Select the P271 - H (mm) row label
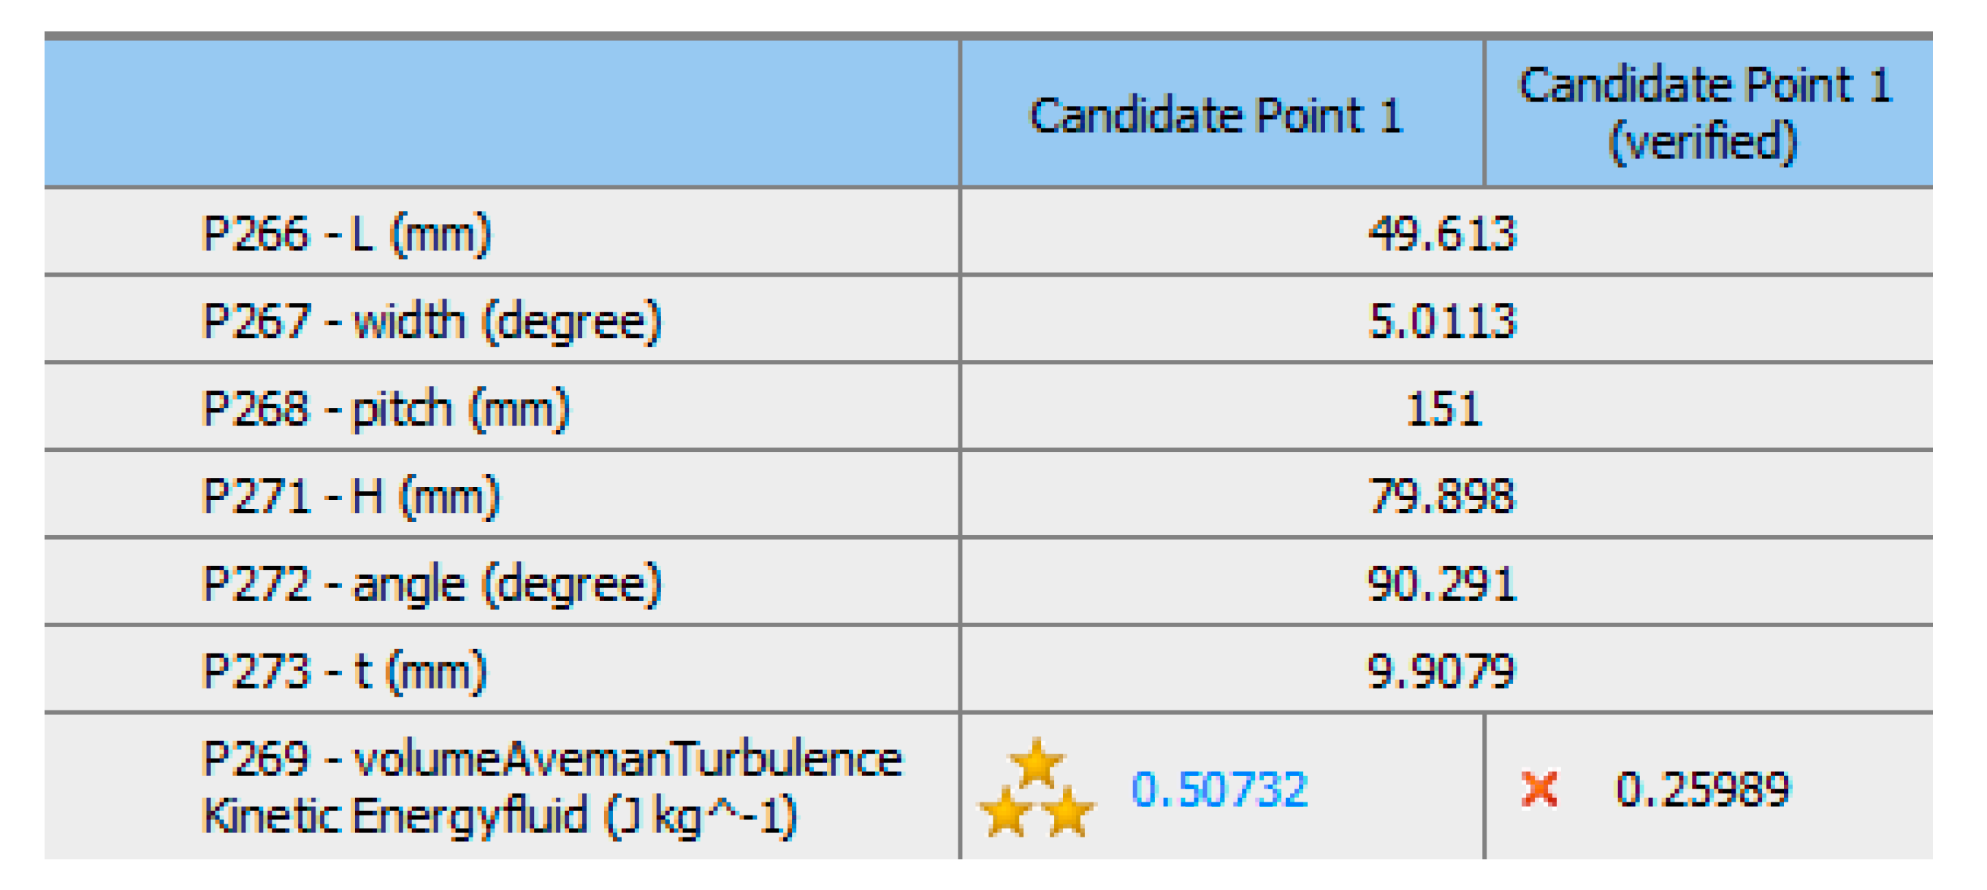This screenshot has height=890, width=1987. [x=350, y=495]
